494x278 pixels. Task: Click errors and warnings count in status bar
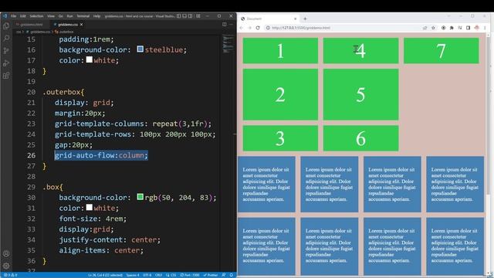(10, 275)
